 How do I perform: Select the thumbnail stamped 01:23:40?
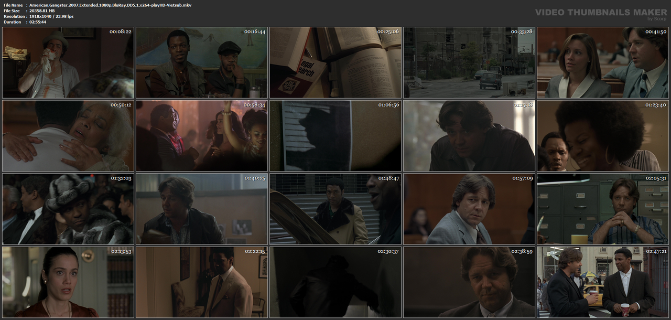[x=603, y=136]
